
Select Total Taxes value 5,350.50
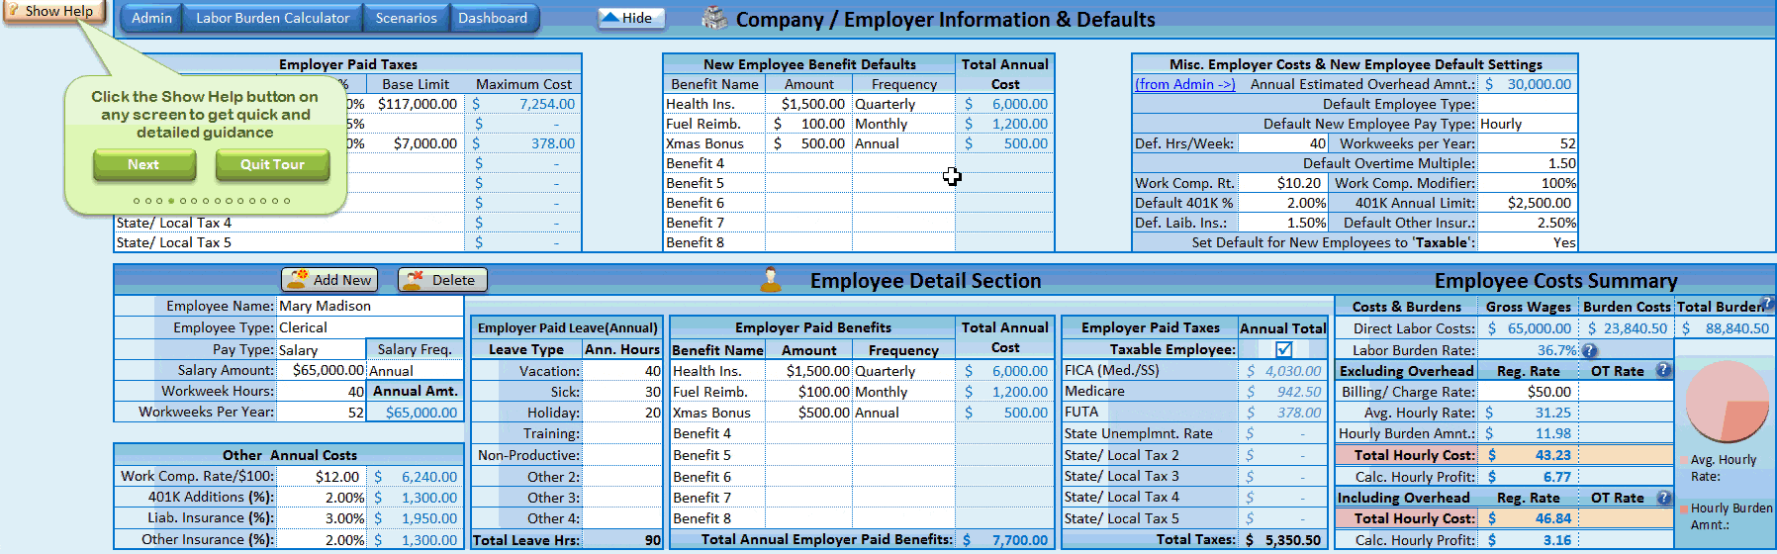click(1283, 540)
